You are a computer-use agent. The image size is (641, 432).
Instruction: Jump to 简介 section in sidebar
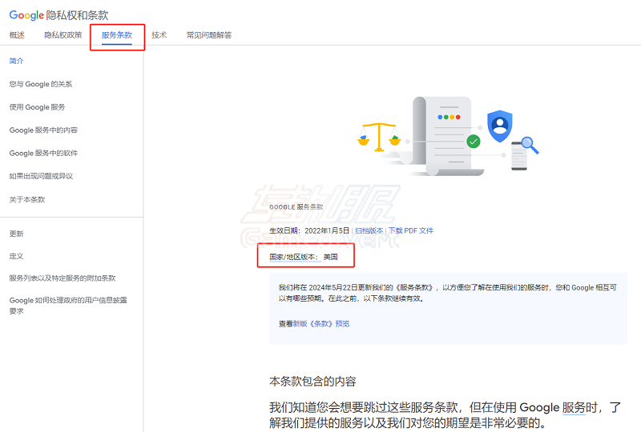tap(16, 61)
